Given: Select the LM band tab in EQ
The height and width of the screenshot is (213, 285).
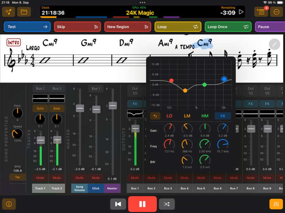Looking at the screenshot, I should point(187,116).
